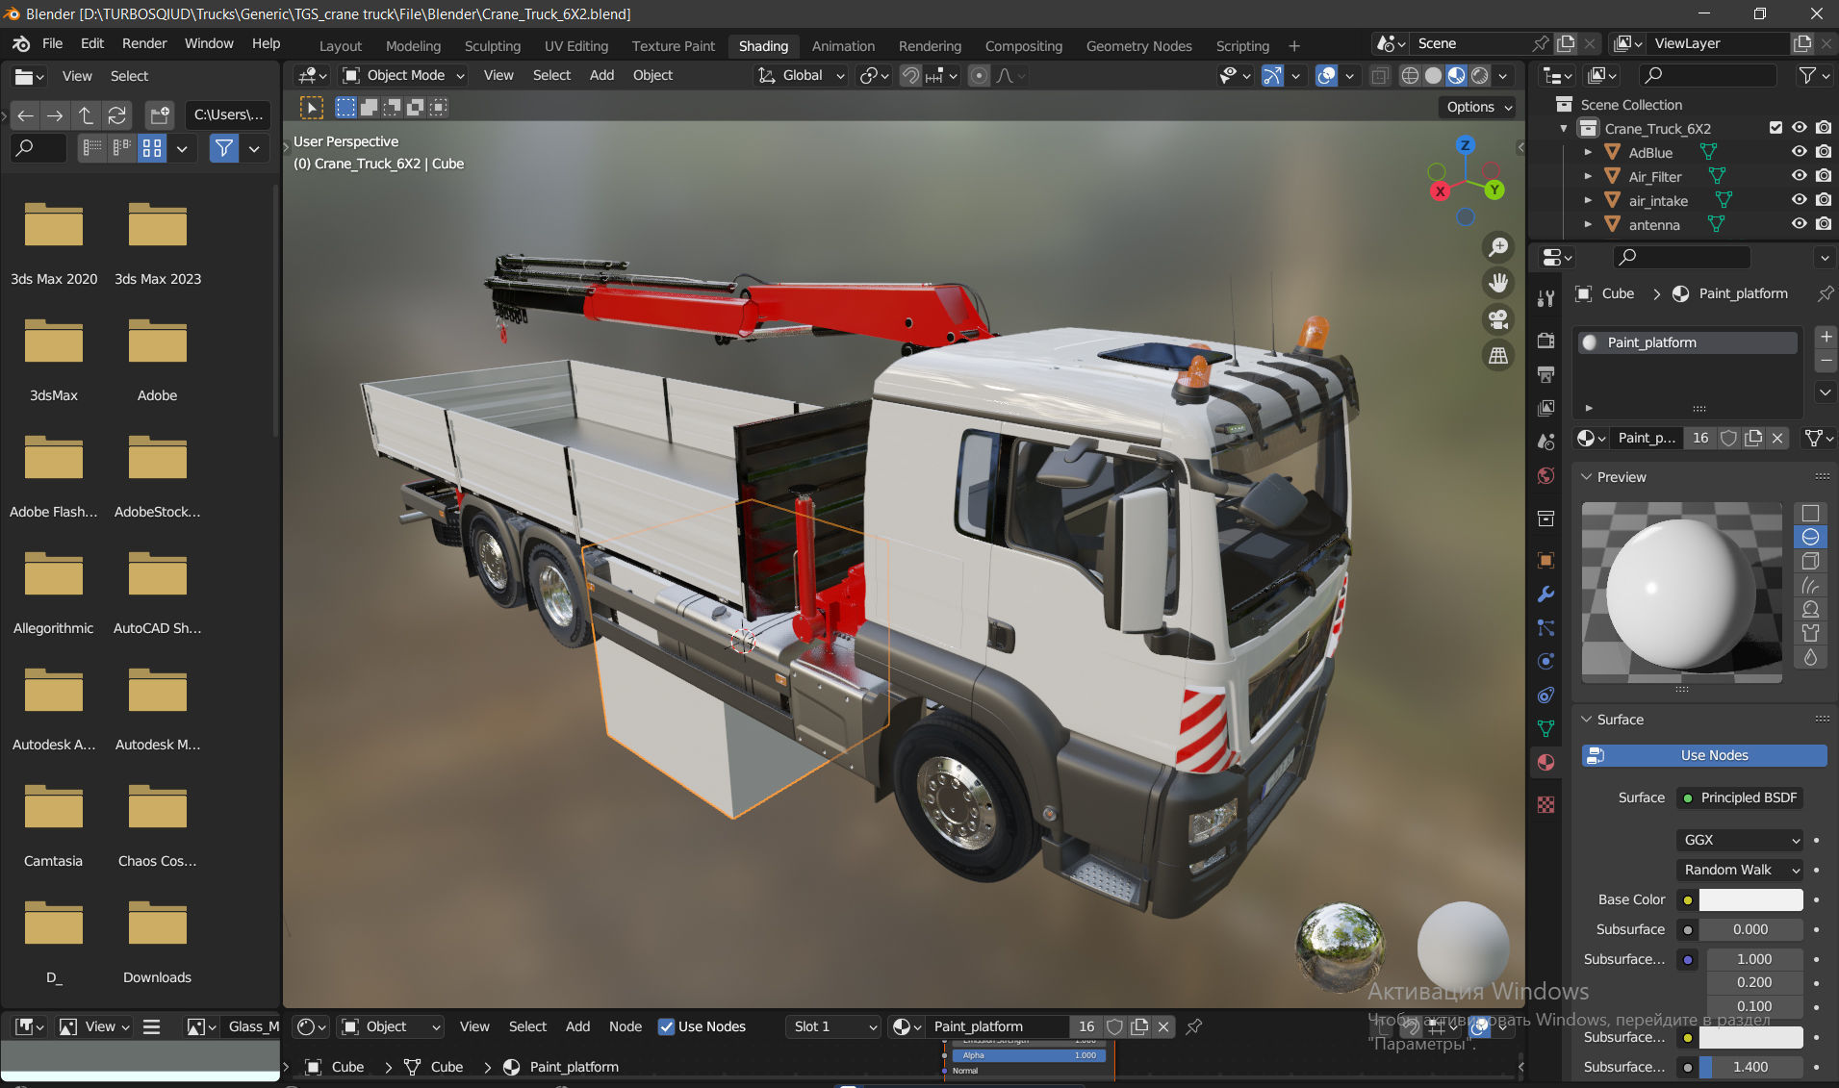Open the File menu
Image resolution: width=1839 pixels, height=1088 pixels.
click(53, 44)
